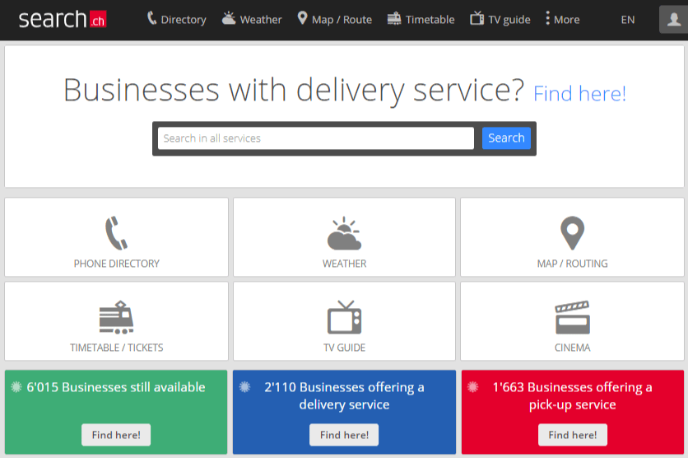Screen dimensions: 688x458
Task: Click the Map / Routing pin icon
Action: (x=572, y=233)
